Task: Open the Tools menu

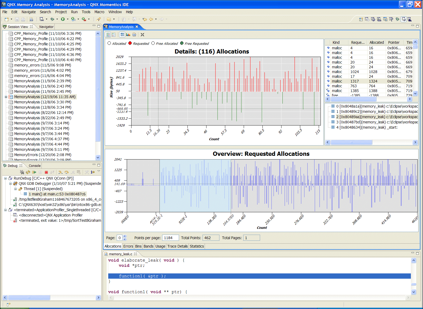Action: pos(86,12)
